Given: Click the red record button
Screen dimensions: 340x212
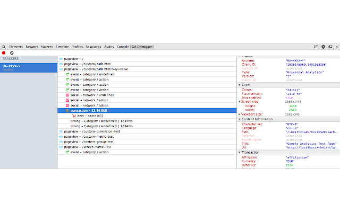Looking at the screenshot, I should pos(4,53).
